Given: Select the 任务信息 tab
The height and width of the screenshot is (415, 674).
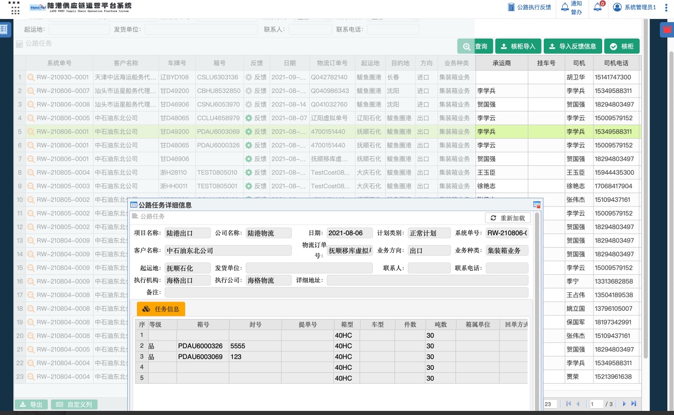Looking at the screenshot, I should tap(161, 309).
